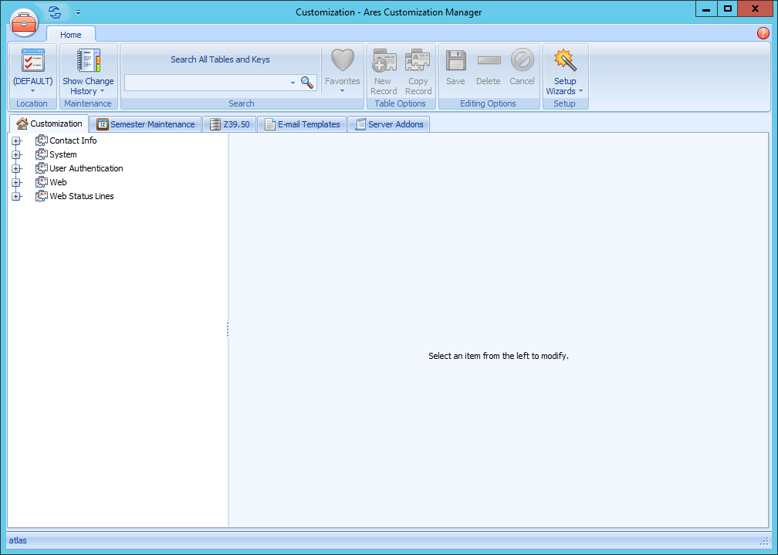Expand the Contact Info tree node

(x=16, y=141)
